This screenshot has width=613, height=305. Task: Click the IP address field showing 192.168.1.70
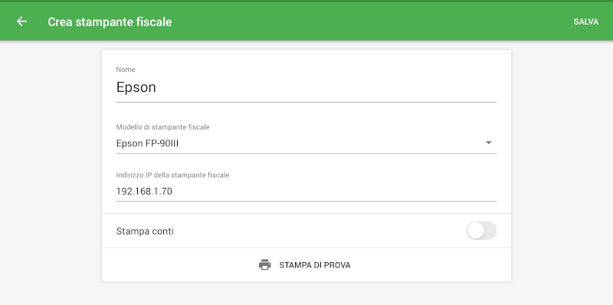pos(306,192)
